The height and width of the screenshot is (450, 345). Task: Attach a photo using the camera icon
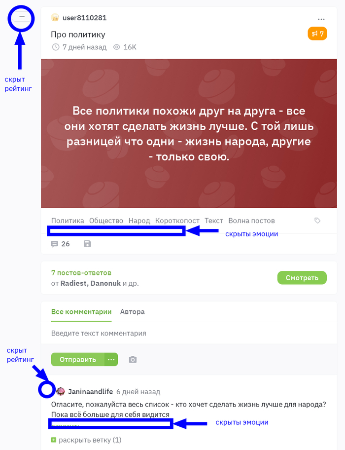point(133,360)
